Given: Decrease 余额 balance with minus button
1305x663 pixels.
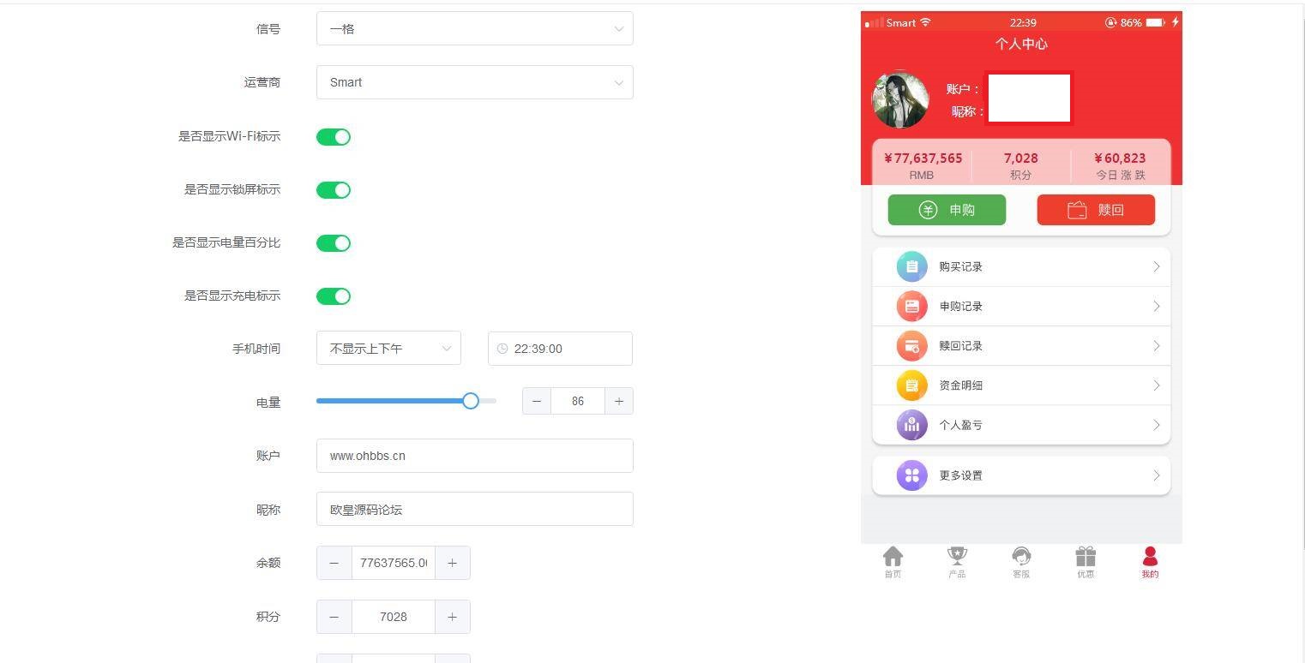Looking at the screenshot, I should (334, 563).
